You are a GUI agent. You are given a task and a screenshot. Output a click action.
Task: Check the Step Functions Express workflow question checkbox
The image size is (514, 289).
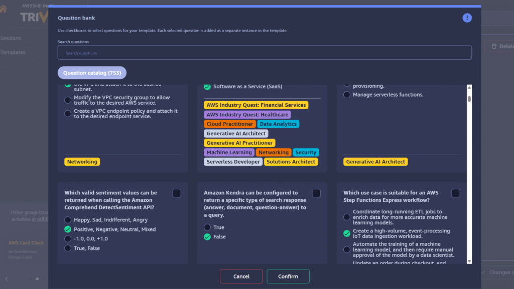click(456, 193)
